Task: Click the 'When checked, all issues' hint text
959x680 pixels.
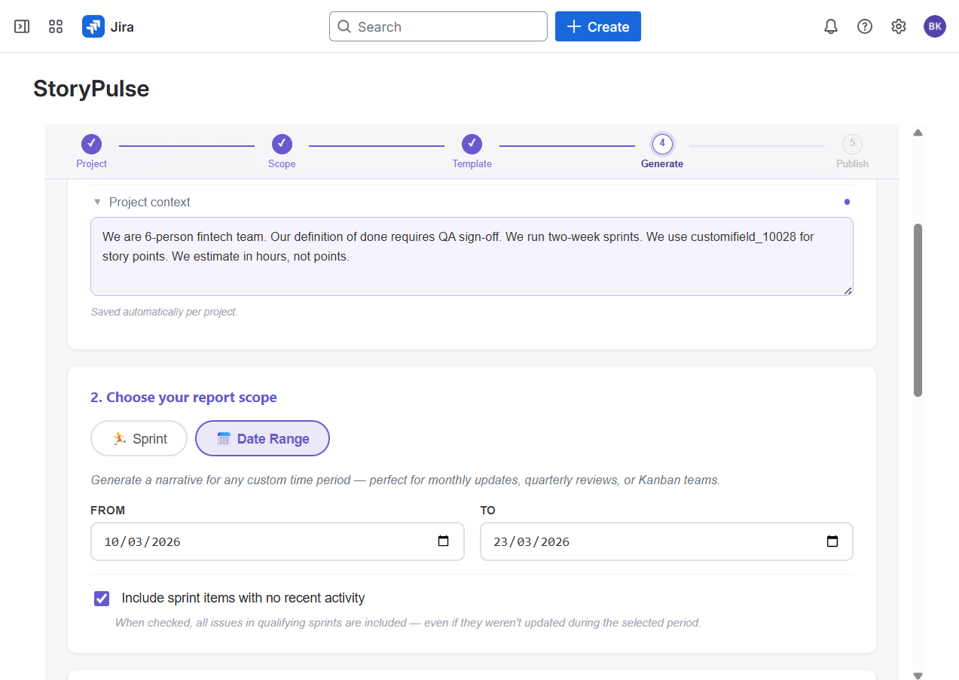Action: pos(408,623)
